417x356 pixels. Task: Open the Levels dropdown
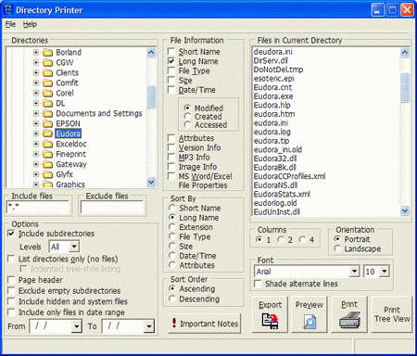[74, 247]
